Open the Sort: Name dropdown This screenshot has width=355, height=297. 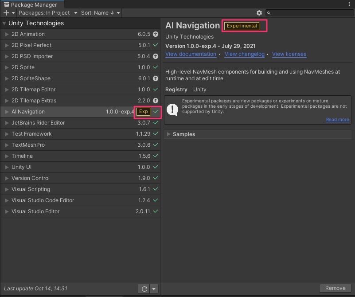[x=100, y=13]
